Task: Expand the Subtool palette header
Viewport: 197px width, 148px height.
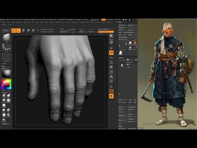Action: 121,58
